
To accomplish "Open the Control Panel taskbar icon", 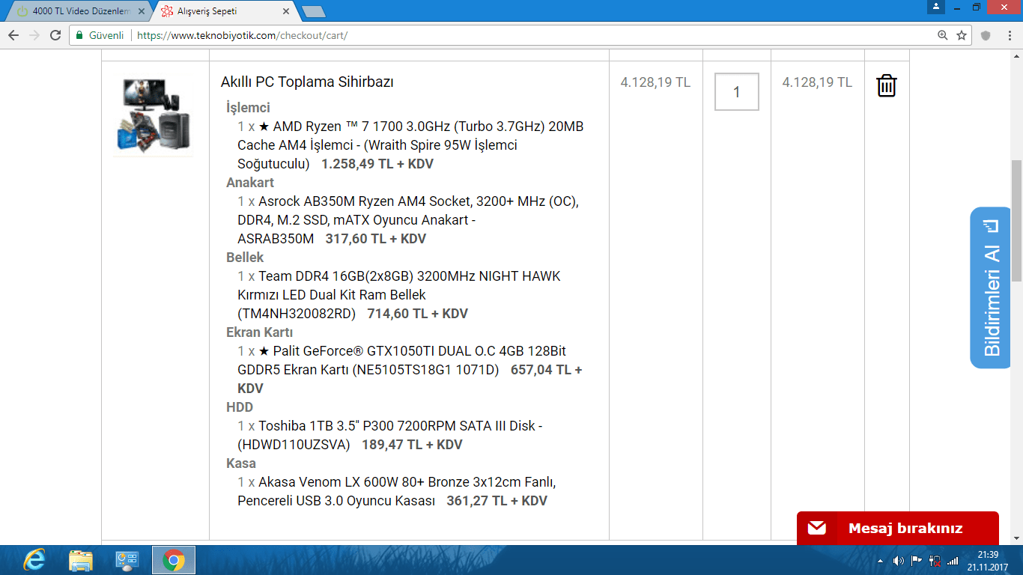I will pos(127,560).
